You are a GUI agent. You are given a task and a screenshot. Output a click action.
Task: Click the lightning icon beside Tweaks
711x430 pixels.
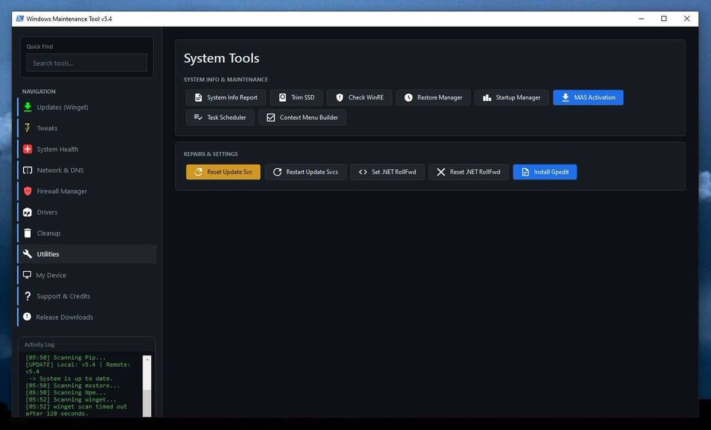point(27,128)
